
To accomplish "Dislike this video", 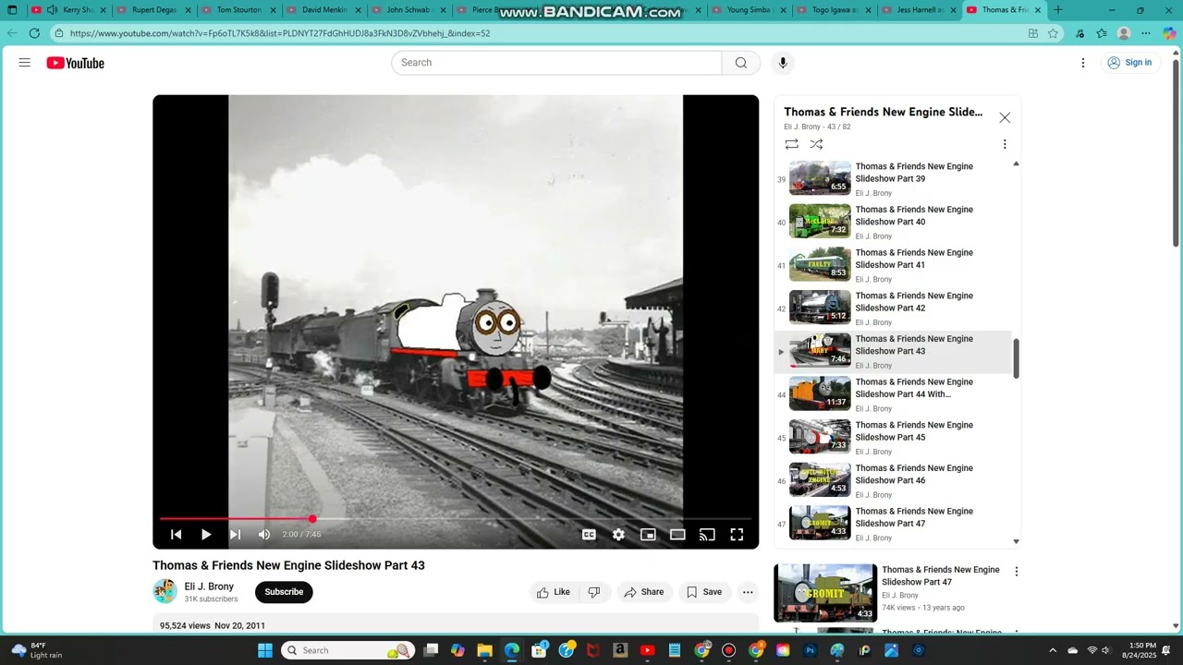I will (594, 592).
